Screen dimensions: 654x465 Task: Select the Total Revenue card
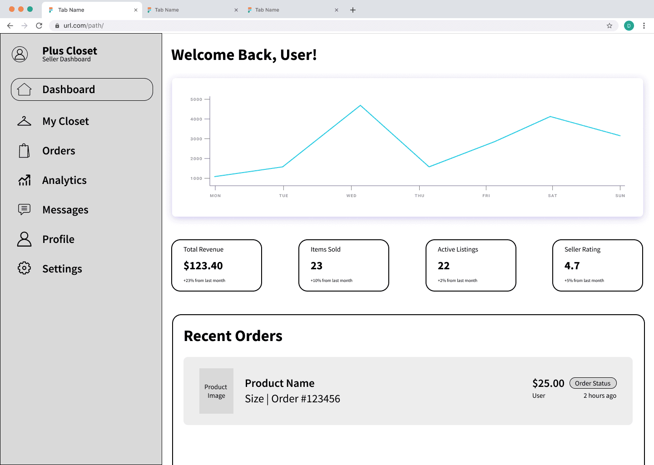point(217,265)
